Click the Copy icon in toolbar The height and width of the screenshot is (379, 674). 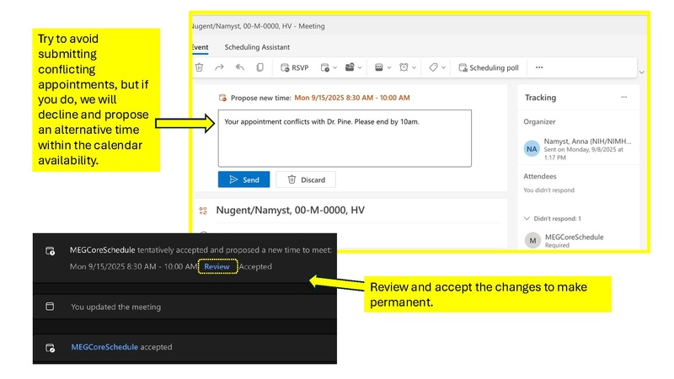[260, 67]
